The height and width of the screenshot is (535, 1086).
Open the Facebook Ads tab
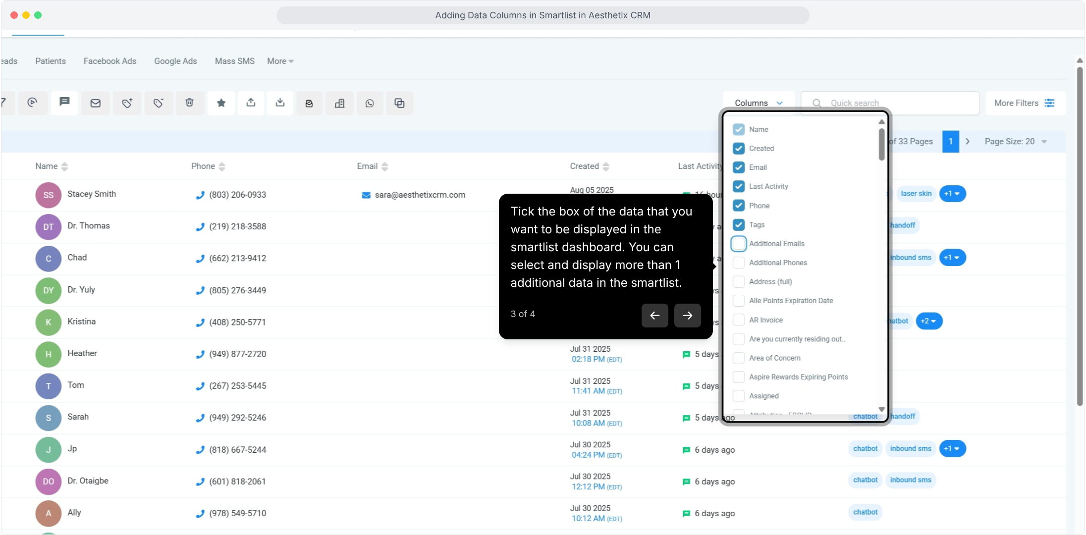click(110, 61)
